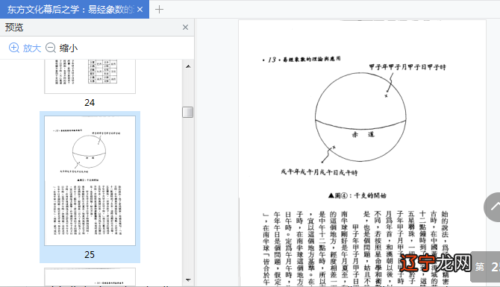
Task: Close the 预览 preview panel
Action: coord(185,28)
